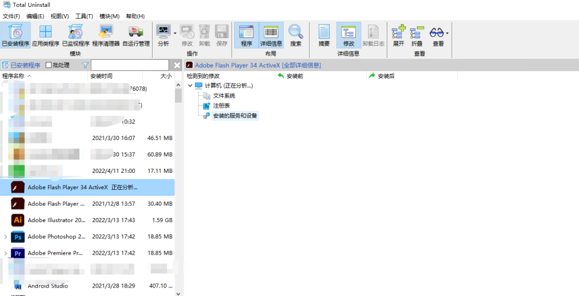Open the 帮助(H) menu
Viewport: 579px width, 296px height.
point(135,16)
